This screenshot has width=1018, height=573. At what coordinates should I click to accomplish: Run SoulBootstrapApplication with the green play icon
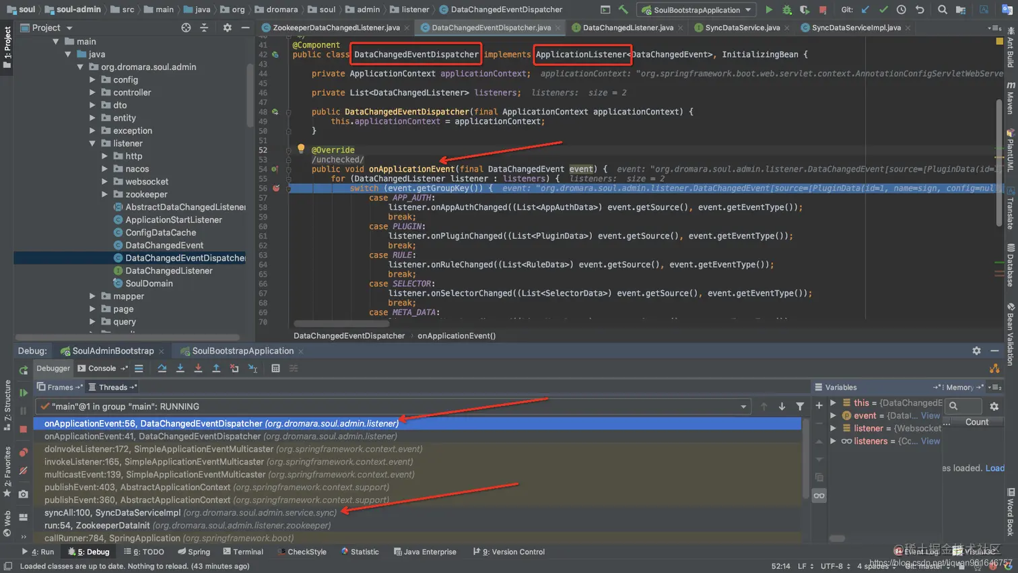click(x=769, y=10)
